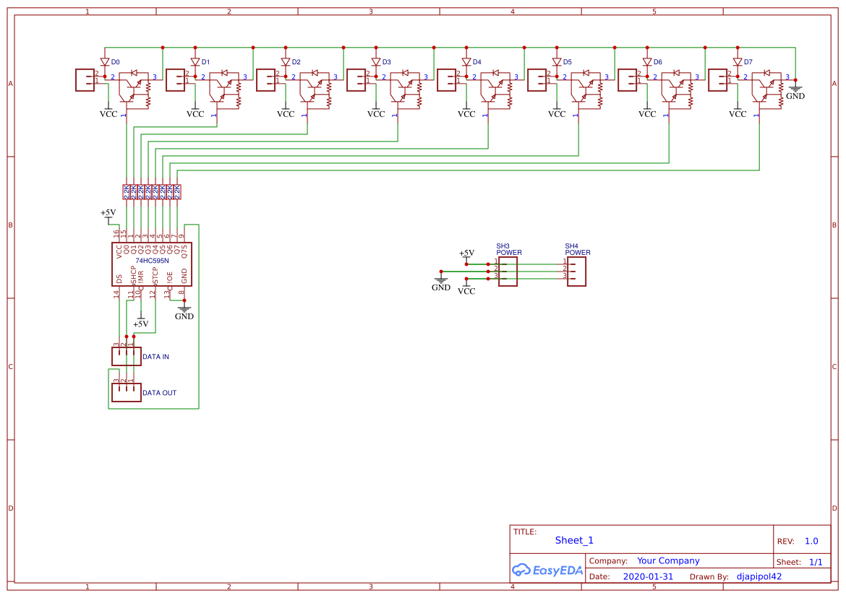Click the Sheet_1 title text

[x=573, y=540]
